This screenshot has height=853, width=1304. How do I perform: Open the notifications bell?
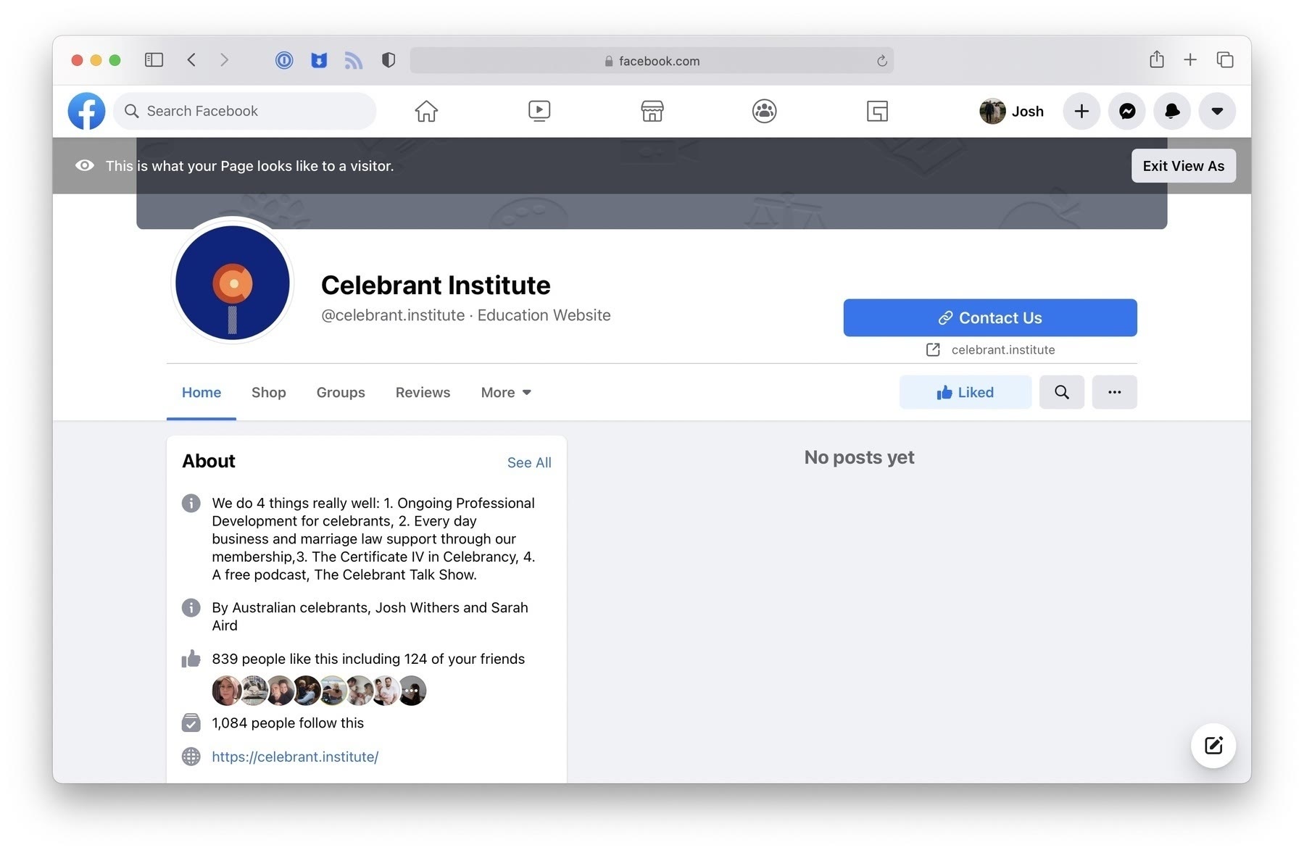point(1171,111)
